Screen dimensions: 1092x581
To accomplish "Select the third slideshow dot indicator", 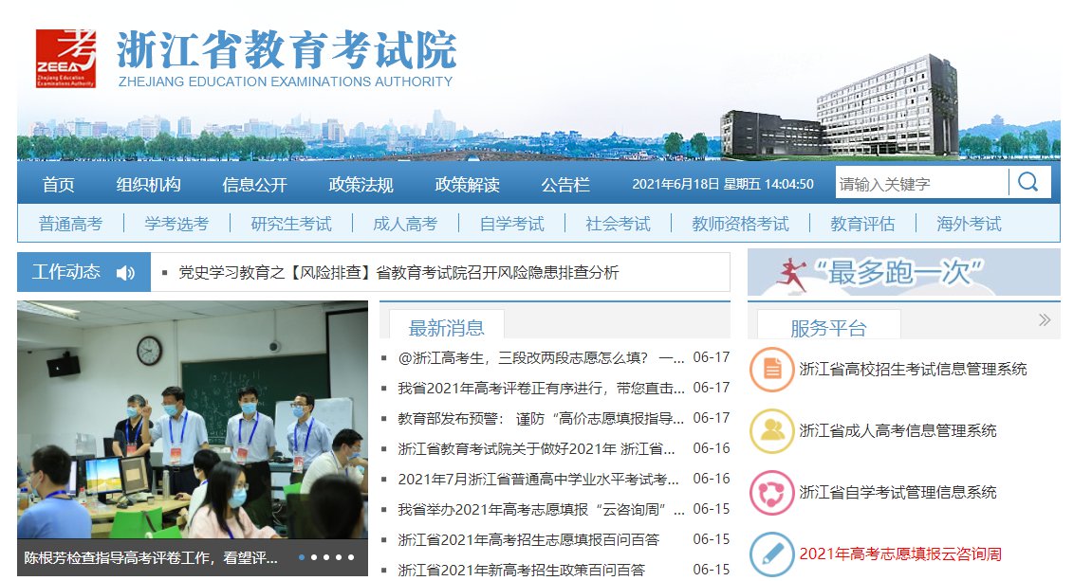I will tap(326, 557).
